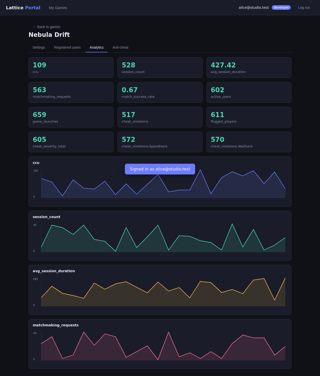
Task: Click the alice@studio.test account email
Action: (253, 8)
